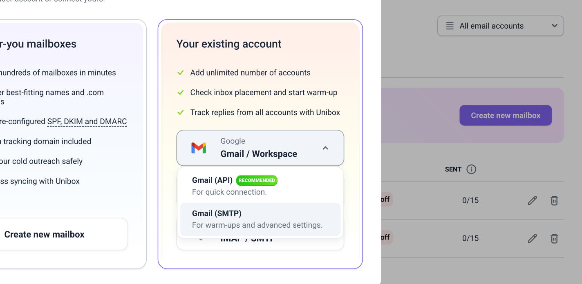Open the All email accounts dropdown
This screenshot has width=582, height=284.
click(x=500, y=26)
